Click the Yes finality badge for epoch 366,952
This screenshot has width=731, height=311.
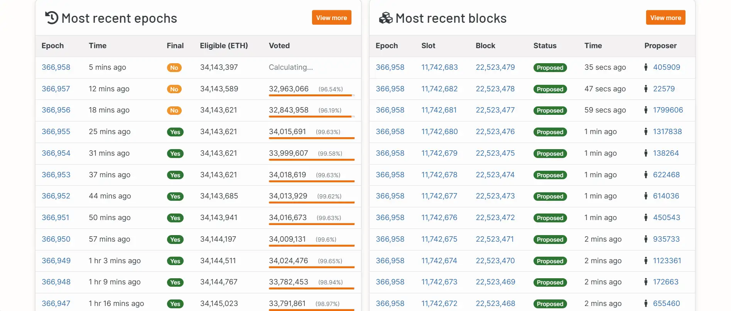(x=175, y=197)
